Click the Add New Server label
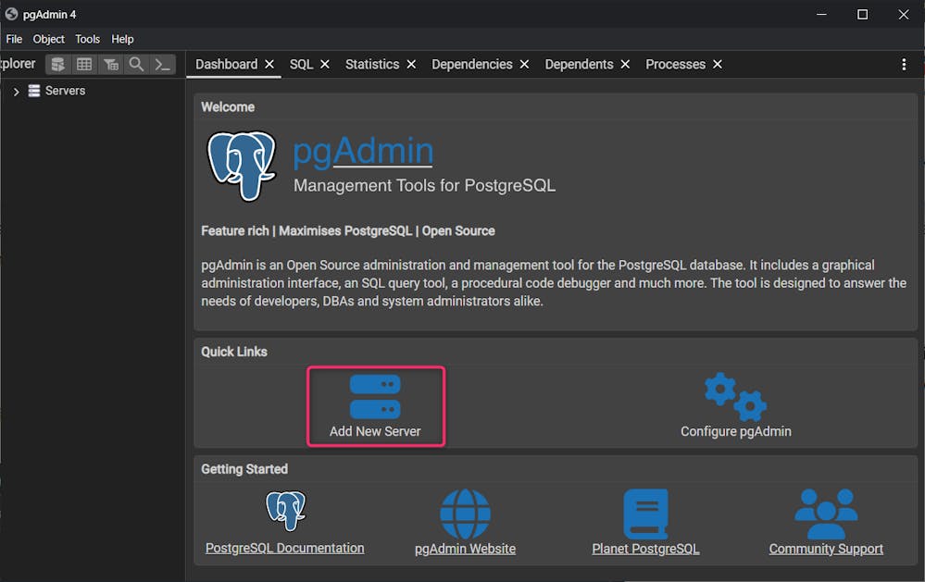This screenshot has height=582, width=925. coord(375,431)
